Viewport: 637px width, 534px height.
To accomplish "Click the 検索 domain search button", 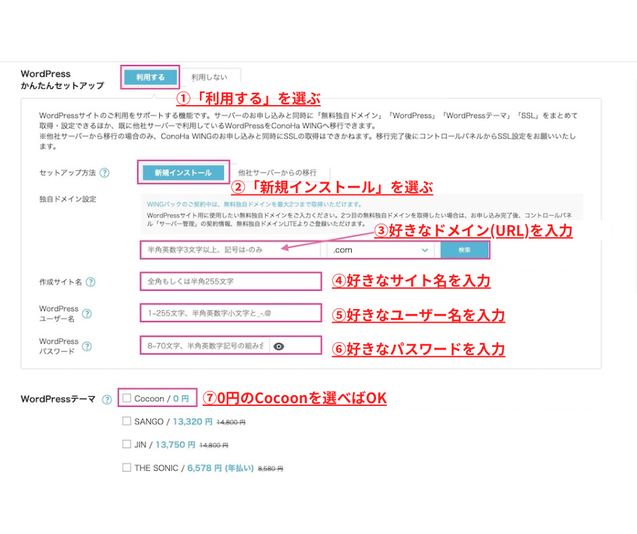I will (464, 250).
